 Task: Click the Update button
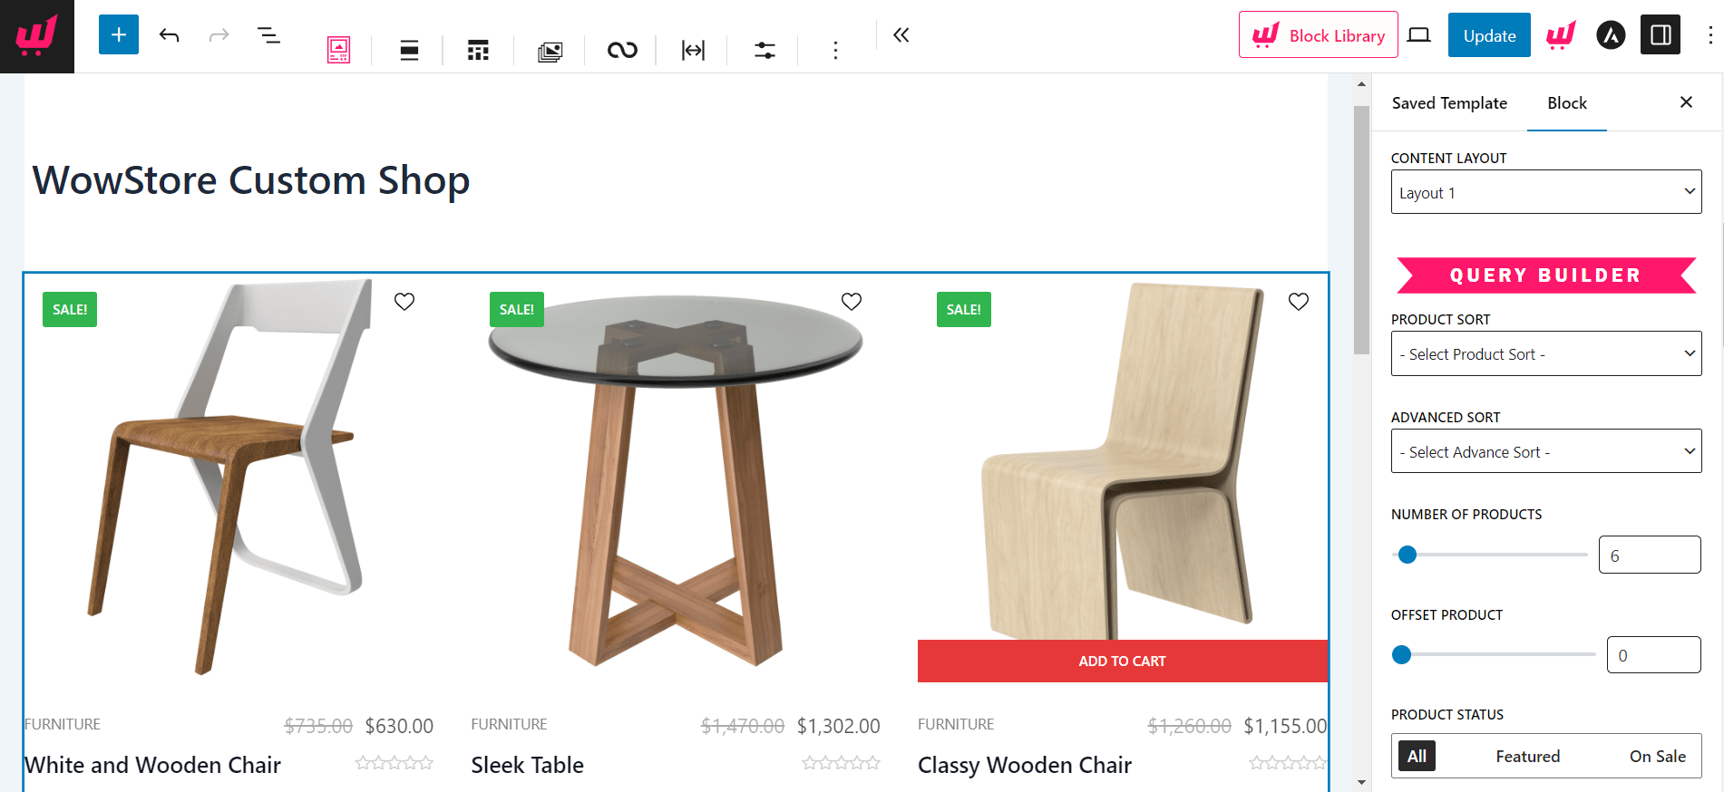[x=1488, y=34]
